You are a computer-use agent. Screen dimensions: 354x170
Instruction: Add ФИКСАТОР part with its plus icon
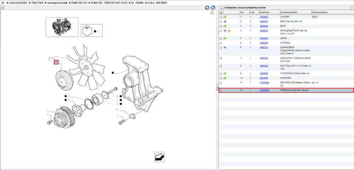tap(221, 58)
